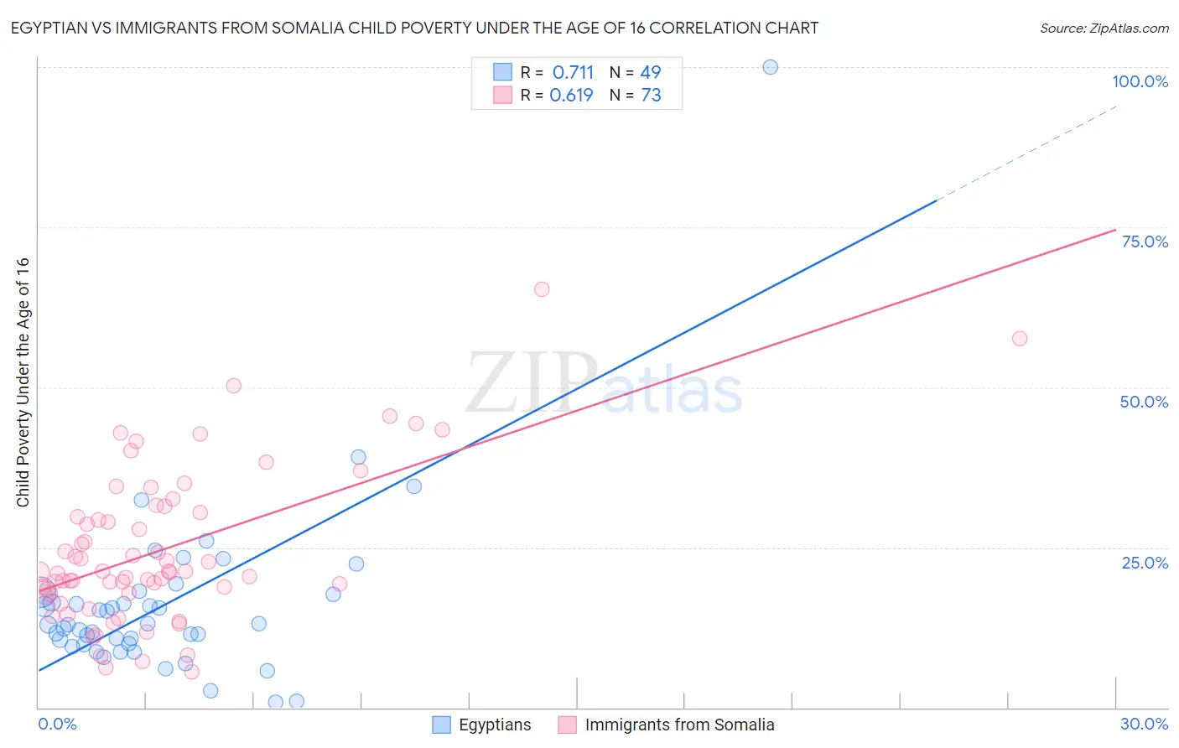This screenshot has height=748, width=1179.
Task: Click the 30.0% x-axis label
Action: point(1144,724)
